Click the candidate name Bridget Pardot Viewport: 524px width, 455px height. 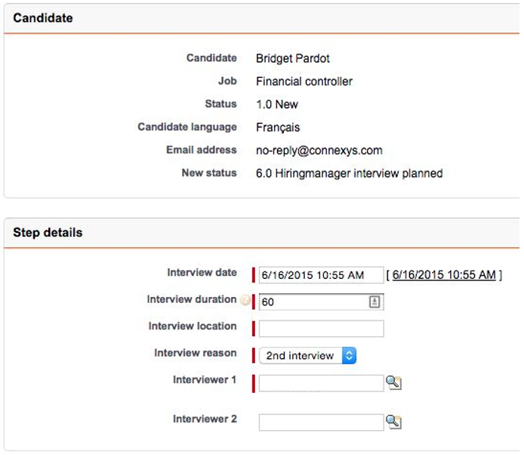[x=293, y=58]
